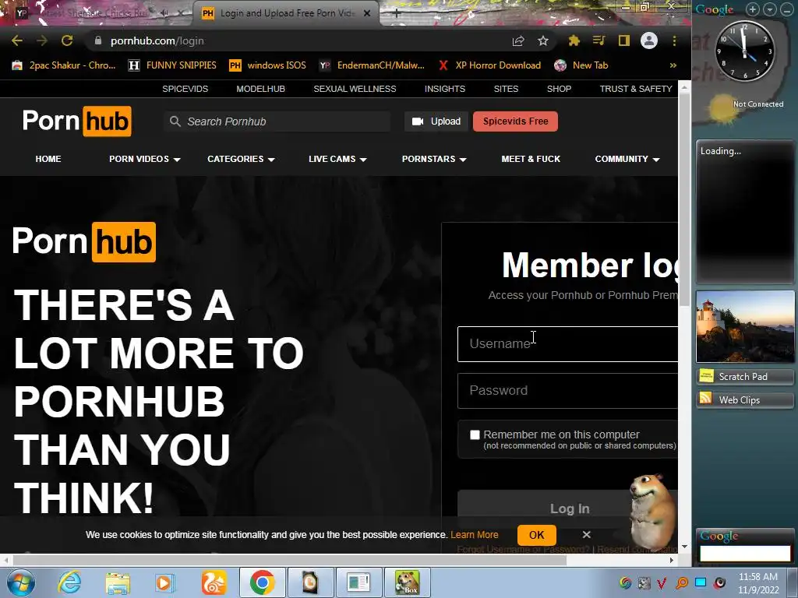
Task: Switch to Chrome taskbar icon
Action: coord(262,582)
